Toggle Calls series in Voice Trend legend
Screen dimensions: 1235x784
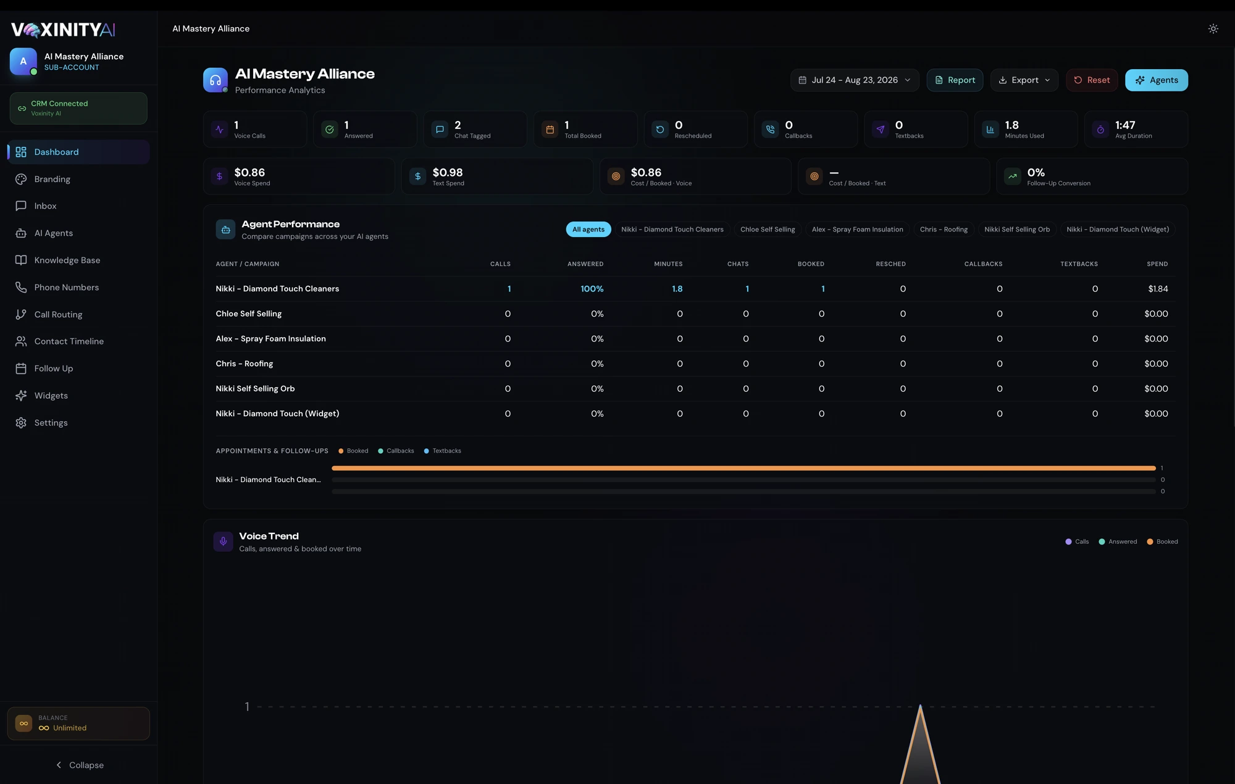[x=1077, y=541]
